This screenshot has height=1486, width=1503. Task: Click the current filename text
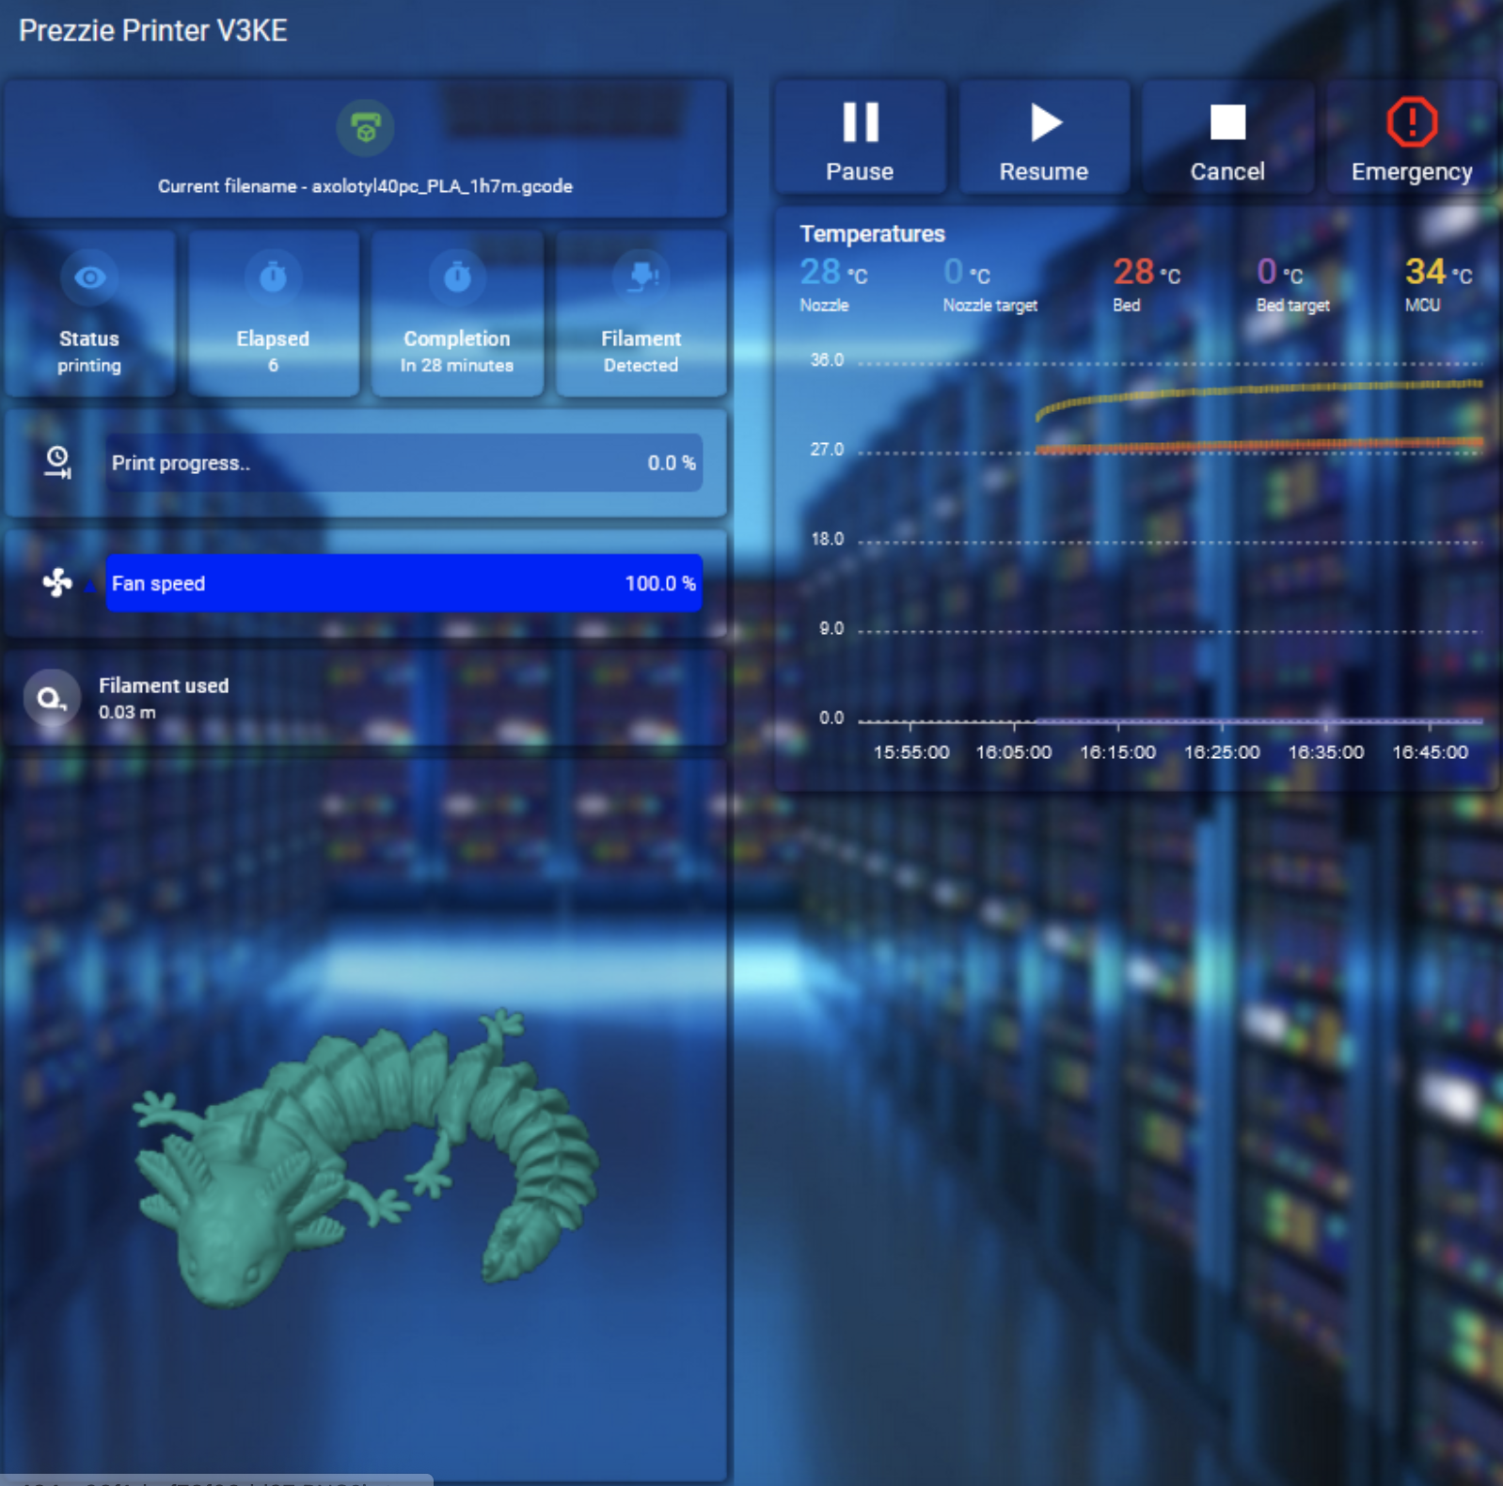[365, 186]
